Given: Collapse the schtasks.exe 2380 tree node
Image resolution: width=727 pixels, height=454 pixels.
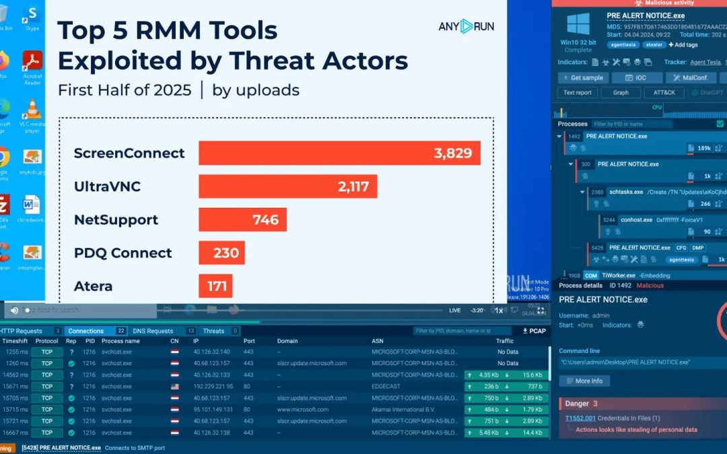Looking at the screenshot, I should 582,192.
